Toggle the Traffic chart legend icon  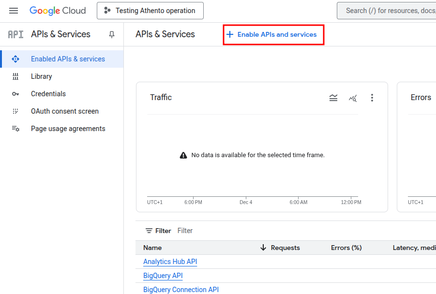(x=333, y=98)
